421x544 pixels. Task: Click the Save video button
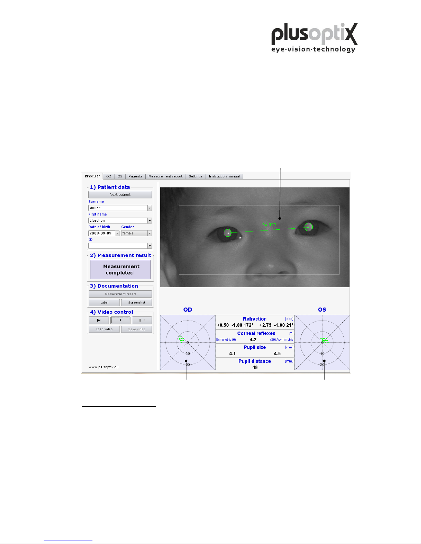[x=136, y=329]
